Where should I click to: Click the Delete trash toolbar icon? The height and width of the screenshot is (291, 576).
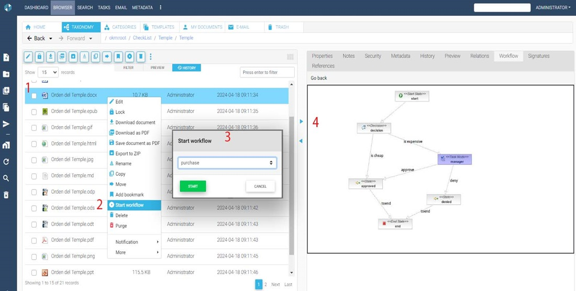click(x=141, y=57)
